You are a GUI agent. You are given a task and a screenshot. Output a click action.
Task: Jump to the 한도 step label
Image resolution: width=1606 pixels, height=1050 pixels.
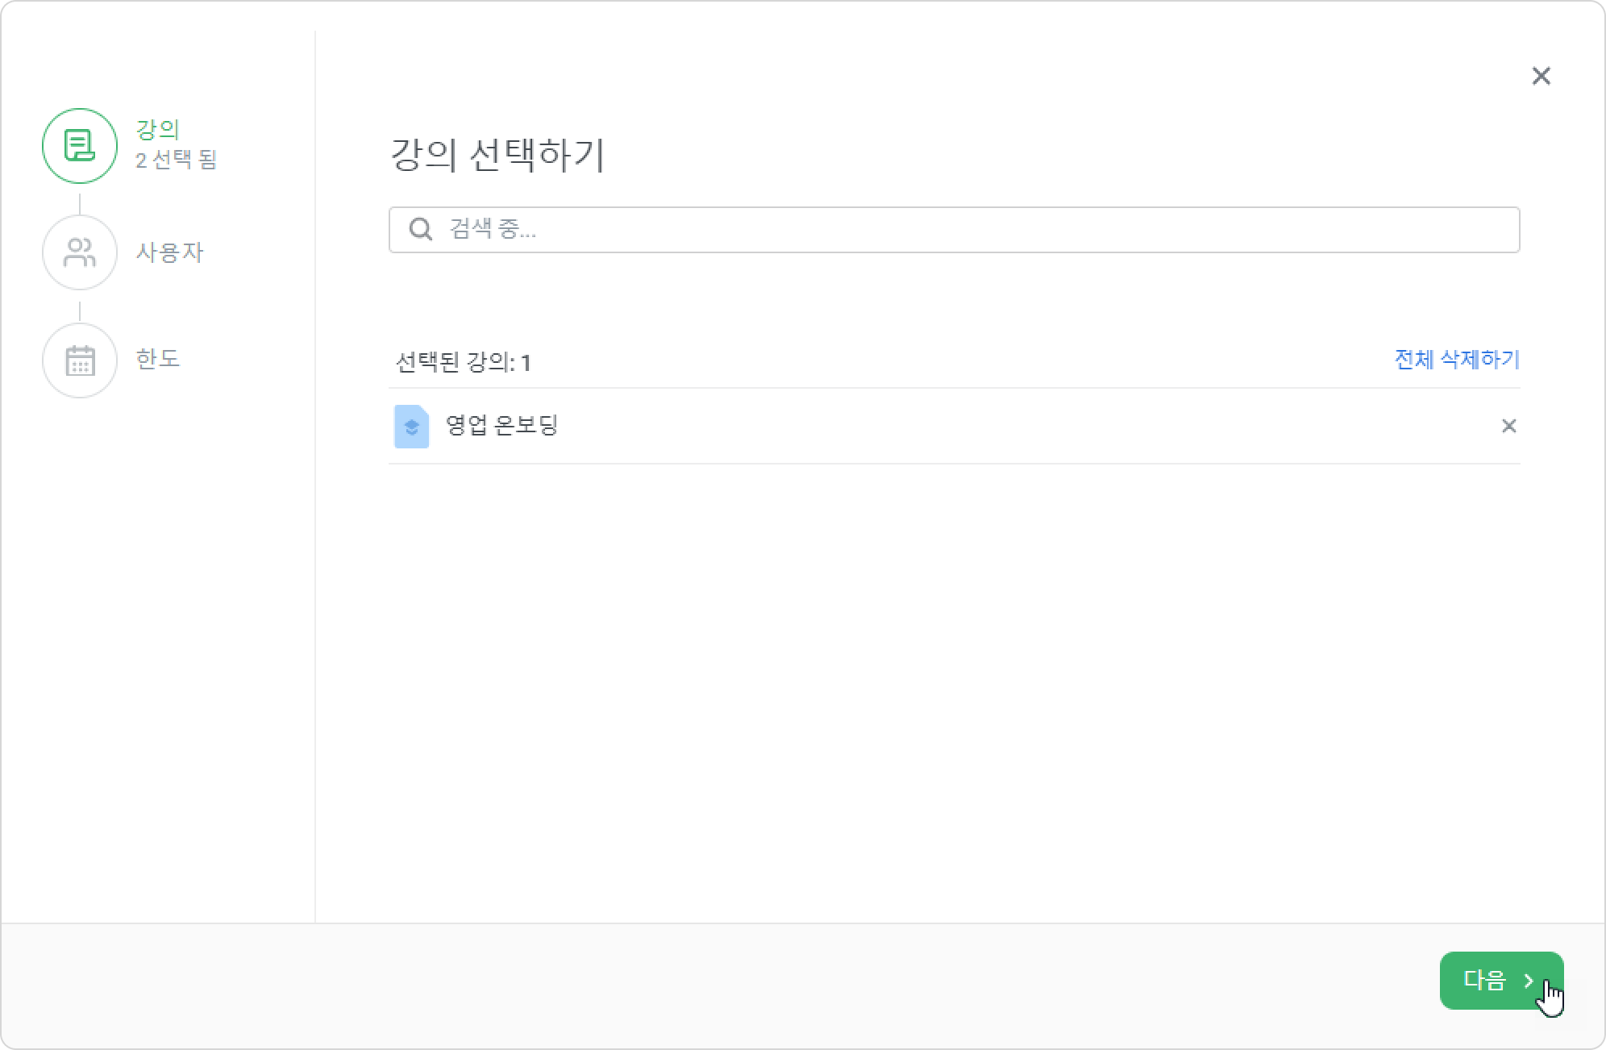coord(157,358)
